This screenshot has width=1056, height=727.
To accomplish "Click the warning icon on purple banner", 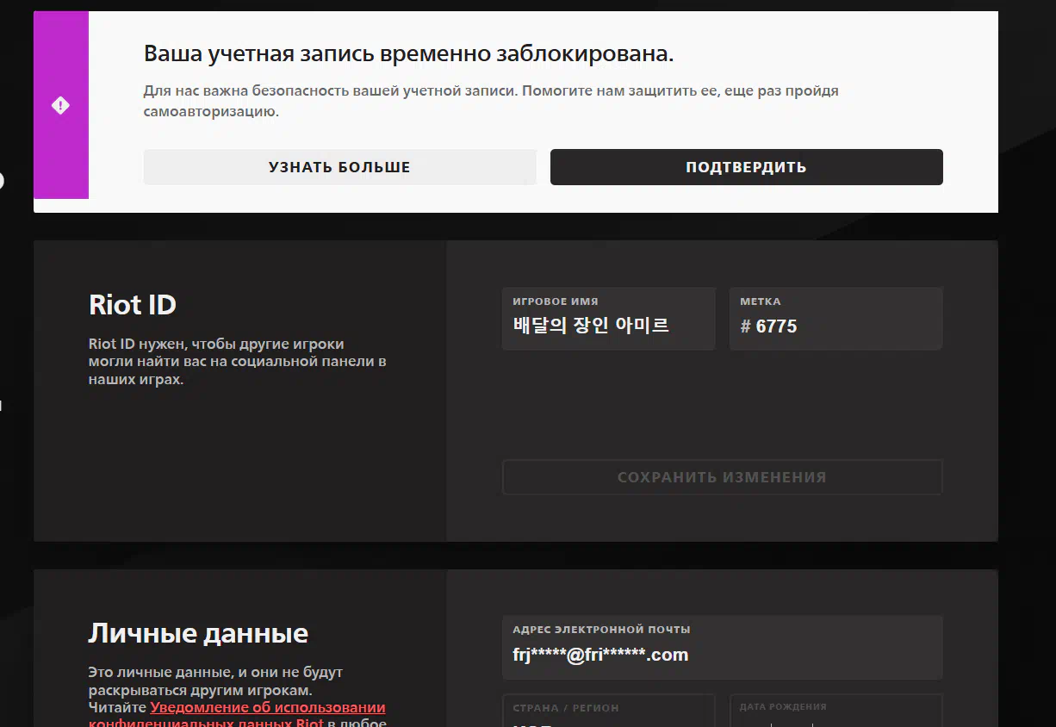I will click(60, 106).
